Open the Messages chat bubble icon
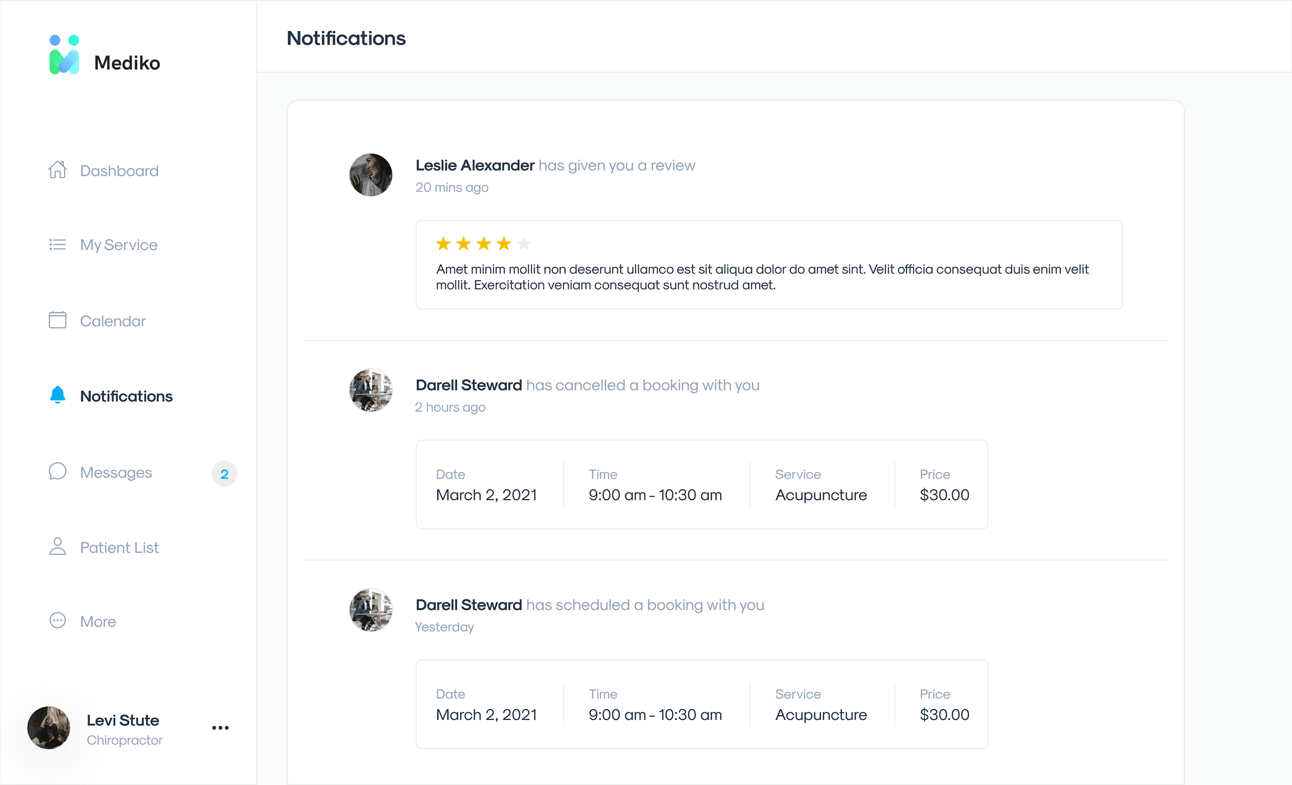This screenshot has height=785, width=1292. coord(58,472)
